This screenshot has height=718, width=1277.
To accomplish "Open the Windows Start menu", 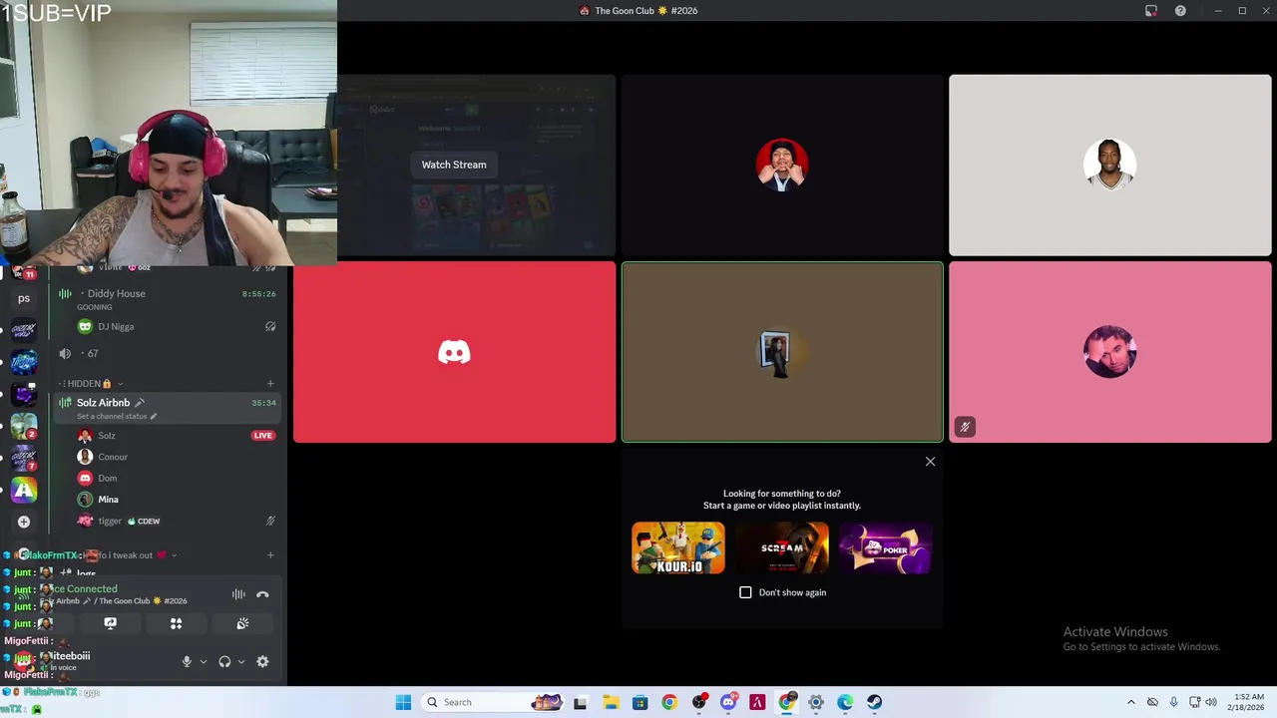I will 403,702.
